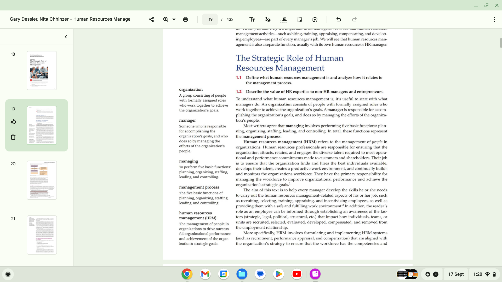502x282 pixels.
Task: Open page 21 thumbnail
Action: pyautogui.click(x=42, y=235)
